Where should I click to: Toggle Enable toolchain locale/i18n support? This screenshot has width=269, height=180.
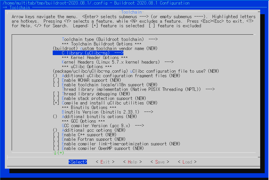click(x=56, y=85)
